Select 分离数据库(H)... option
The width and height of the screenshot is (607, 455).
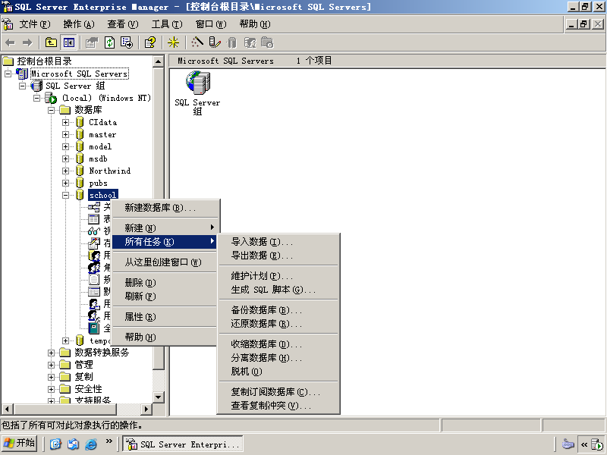point(278,357)
